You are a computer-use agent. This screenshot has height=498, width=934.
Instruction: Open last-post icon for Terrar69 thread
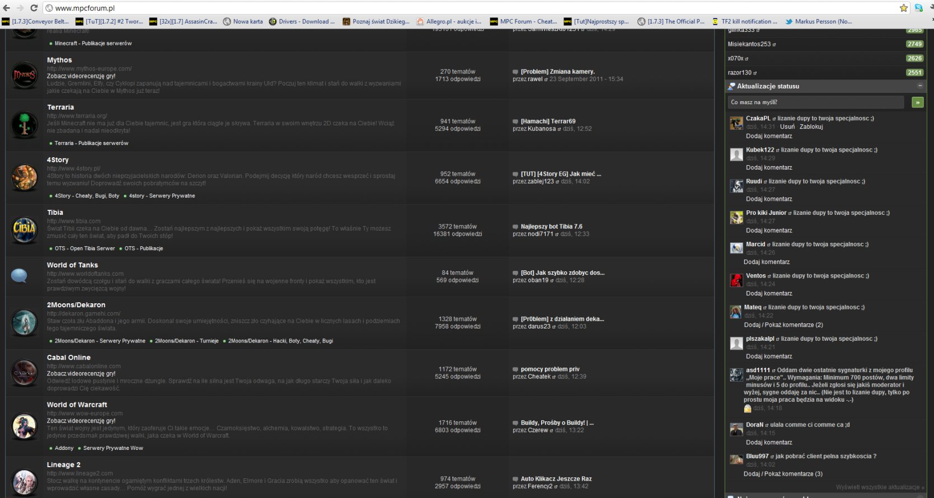[x=515, y=121]
